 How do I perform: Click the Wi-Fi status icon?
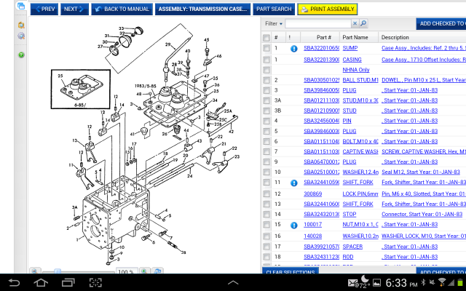pyautogui.click(x=442, y=282)
